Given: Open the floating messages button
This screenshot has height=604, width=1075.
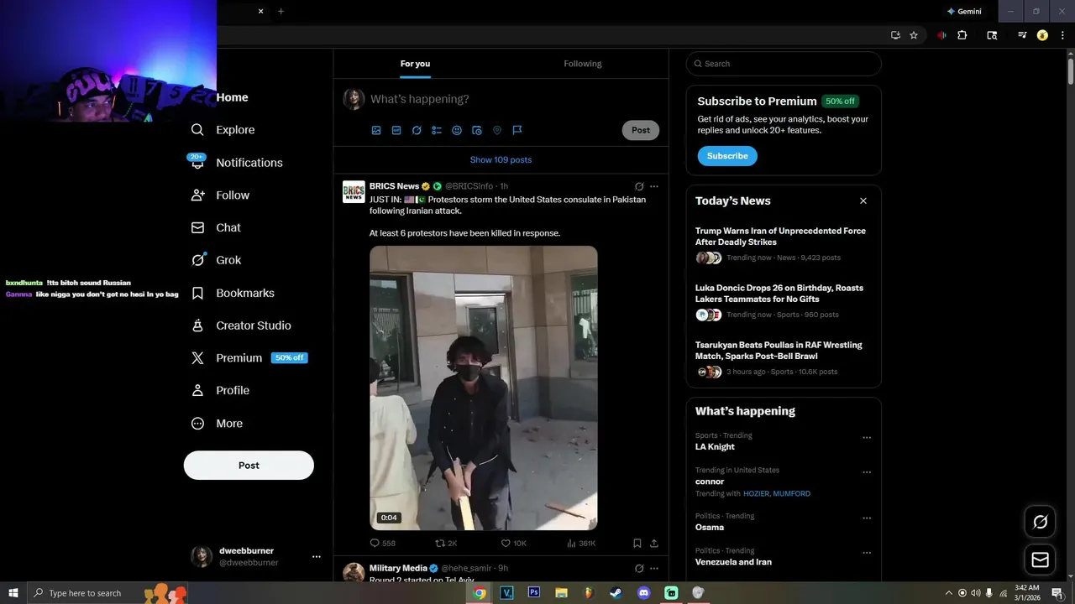Looking at the screenshot, I should click(x=1040, y=560).
